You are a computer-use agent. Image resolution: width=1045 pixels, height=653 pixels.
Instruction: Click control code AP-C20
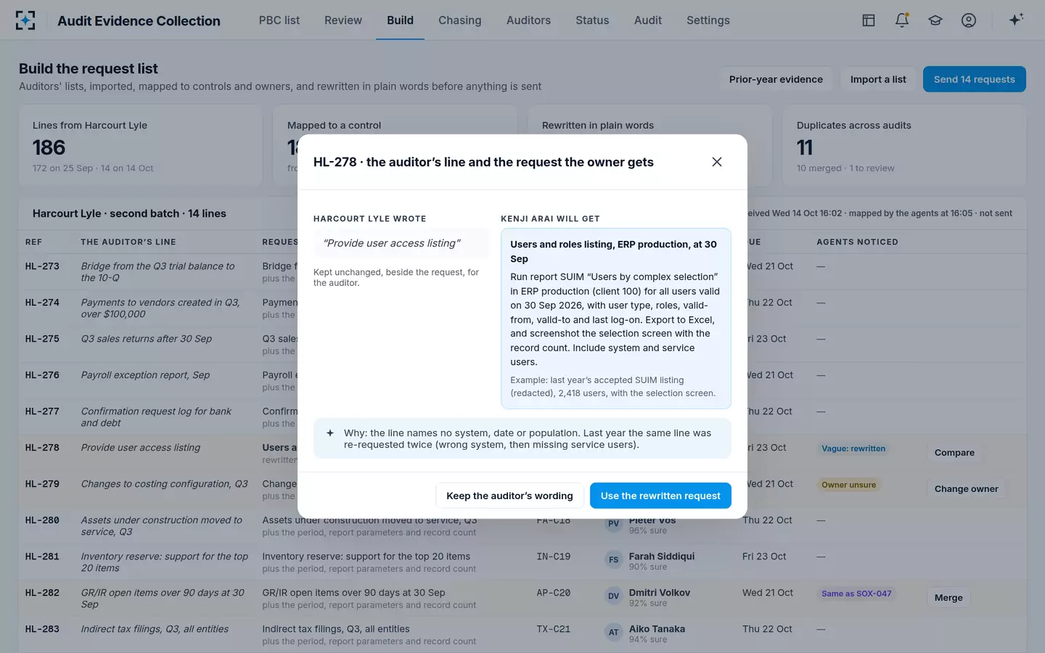click(554, 593)
